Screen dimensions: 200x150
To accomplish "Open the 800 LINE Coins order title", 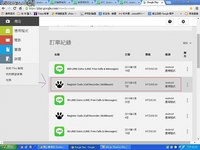I will [x=93, y=69].
